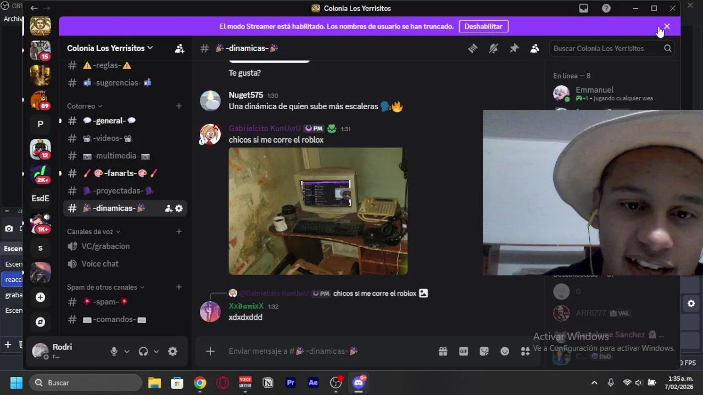The image size is (703, 395).
Task: Click the plus attachment button
Action: (x=210, y=351)
